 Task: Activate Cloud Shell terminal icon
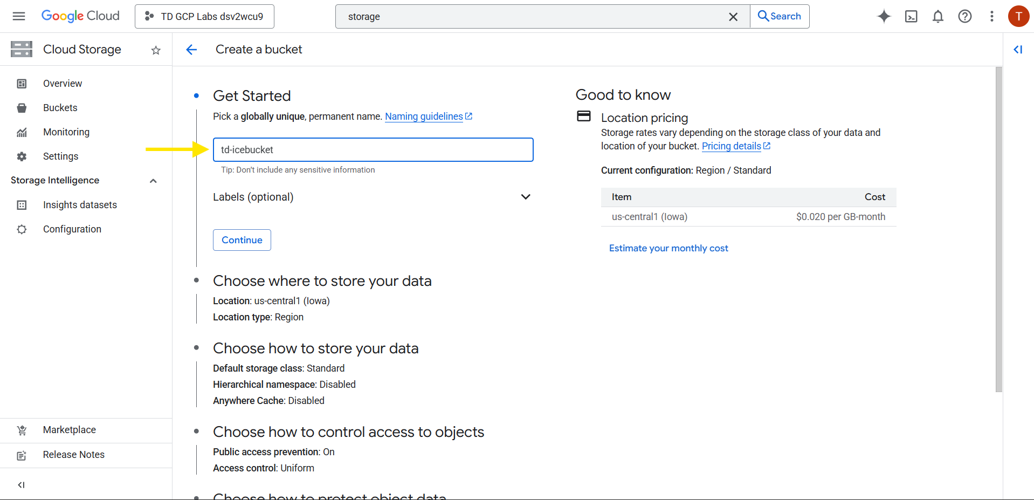point(911,16)
